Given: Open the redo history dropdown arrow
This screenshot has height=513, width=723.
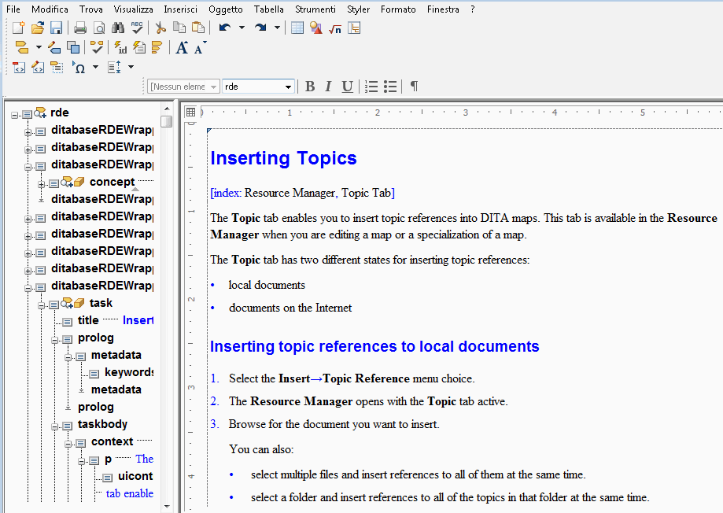Looking at the screenshot, I should coord(277,28).
